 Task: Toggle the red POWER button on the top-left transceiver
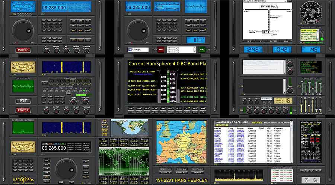[x=23, y=50]
